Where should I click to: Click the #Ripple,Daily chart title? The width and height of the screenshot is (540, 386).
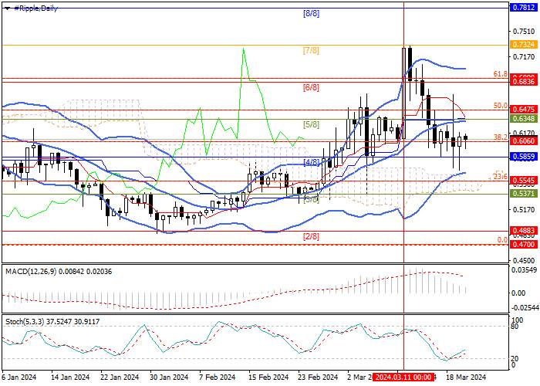click(x=35, y=8)
